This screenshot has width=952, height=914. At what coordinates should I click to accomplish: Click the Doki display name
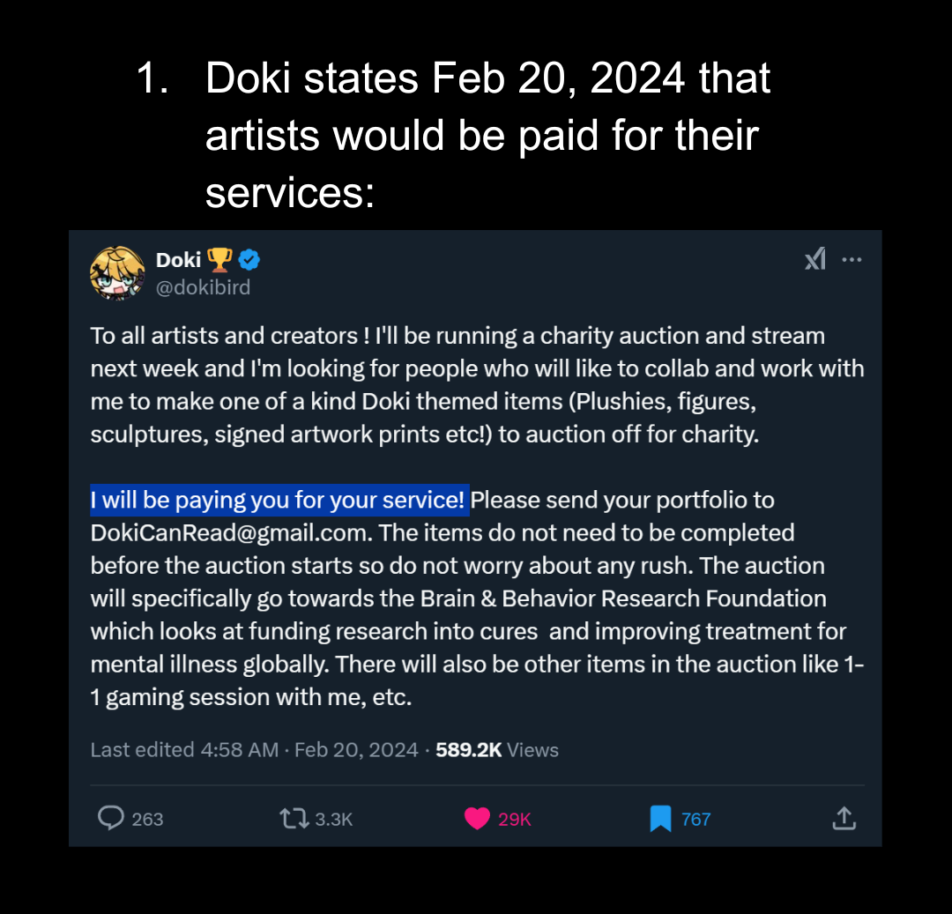[178, 259]
